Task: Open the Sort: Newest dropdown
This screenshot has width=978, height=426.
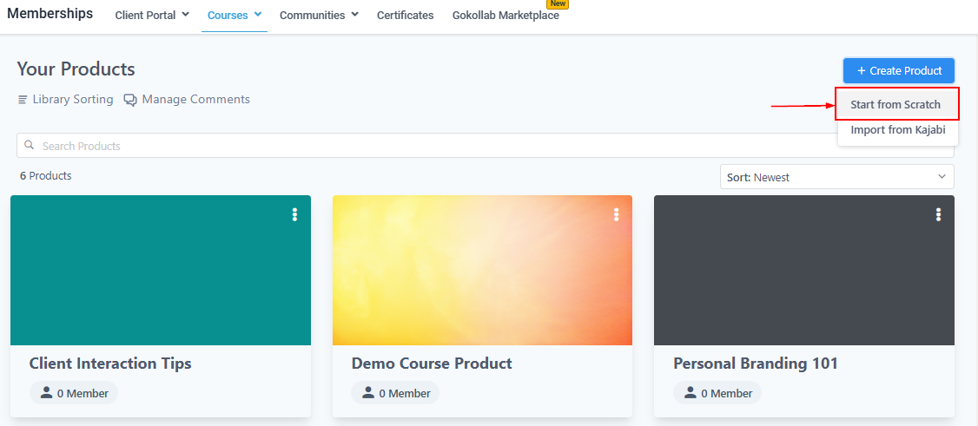Action: click(x=837, y=177)
